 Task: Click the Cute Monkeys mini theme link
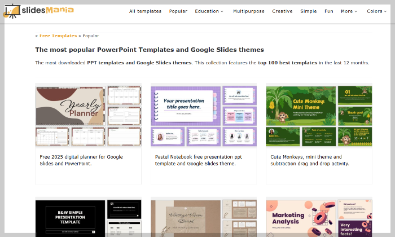pos(310,160)
